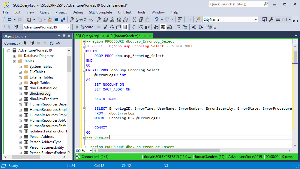Collapse the Tables folder
Screen dimensions: 300x169
click(x=14, y=61)
